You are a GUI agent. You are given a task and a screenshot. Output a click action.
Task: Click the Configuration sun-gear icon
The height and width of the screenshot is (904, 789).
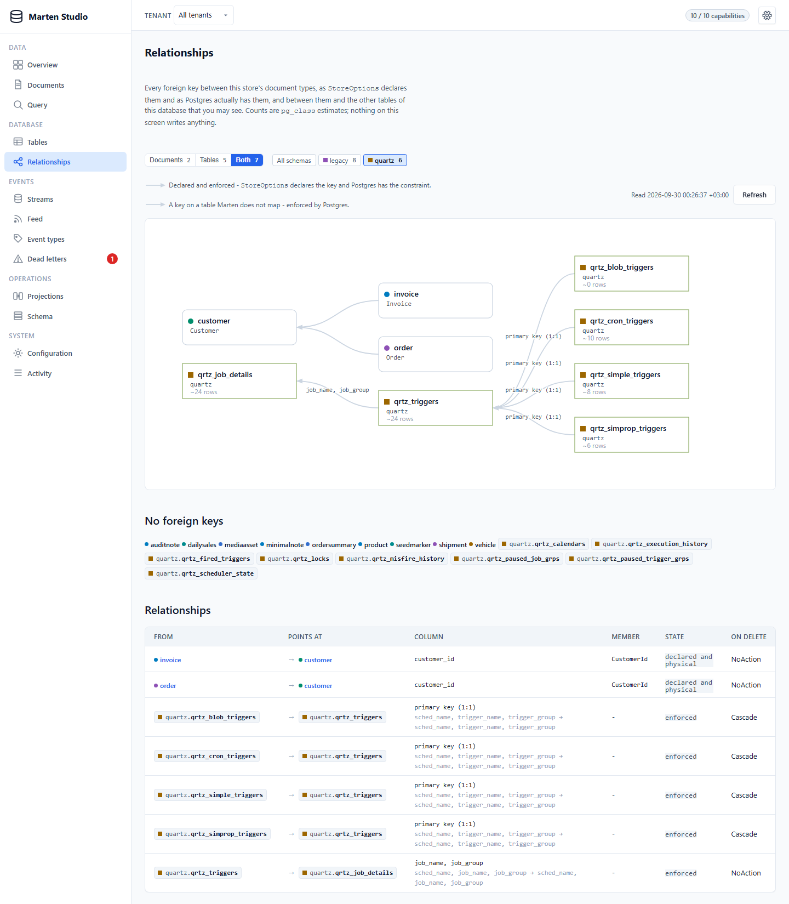[18, 353]
